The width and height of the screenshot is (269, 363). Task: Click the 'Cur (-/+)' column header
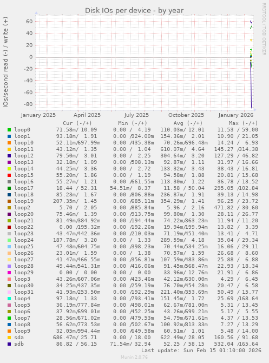pyautogui.click(x=77, y=123)
